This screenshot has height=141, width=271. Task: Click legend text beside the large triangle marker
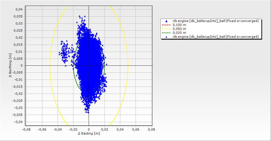coord(216,21)
